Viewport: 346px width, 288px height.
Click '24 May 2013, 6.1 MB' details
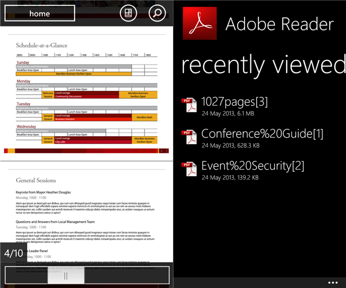(x=228, y=114)
